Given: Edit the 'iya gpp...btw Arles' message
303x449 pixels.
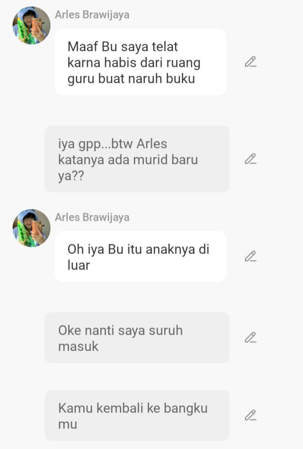Looking at the screenshot, I should [250, 158].
